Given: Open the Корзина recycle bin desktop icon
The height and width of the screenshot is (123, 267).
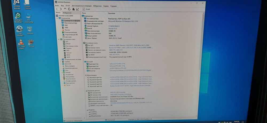Looking at the screenshot, I should coord(30,30).
